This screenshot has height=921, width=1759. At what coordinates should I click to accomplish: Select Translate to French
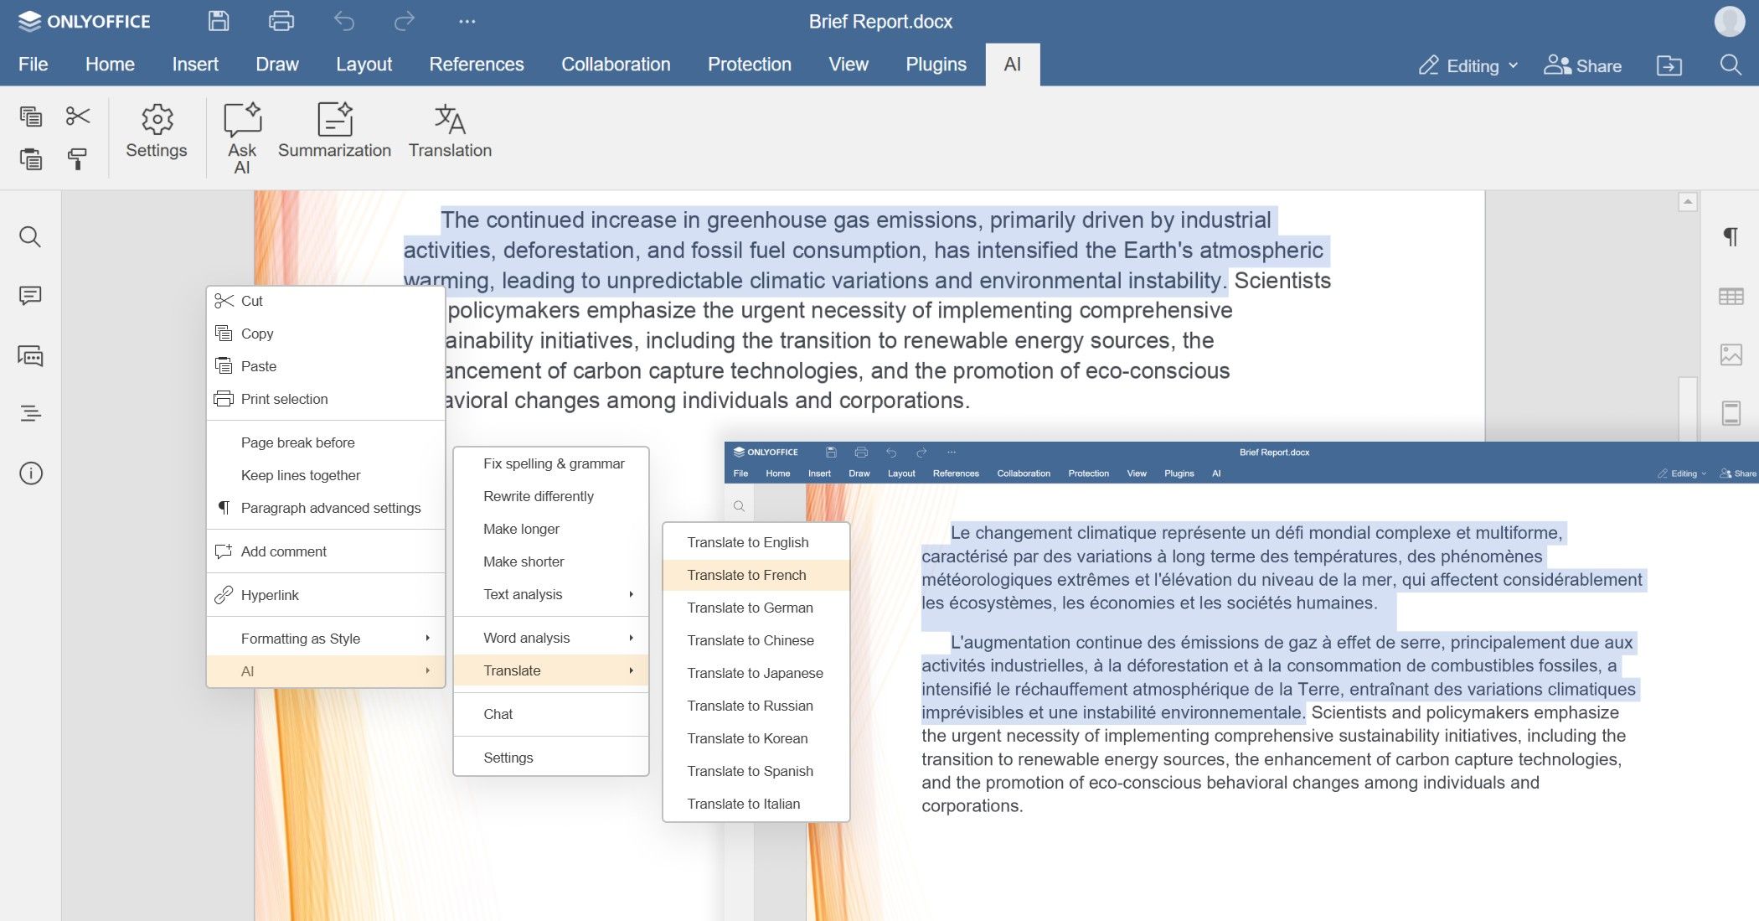(756, 575)
